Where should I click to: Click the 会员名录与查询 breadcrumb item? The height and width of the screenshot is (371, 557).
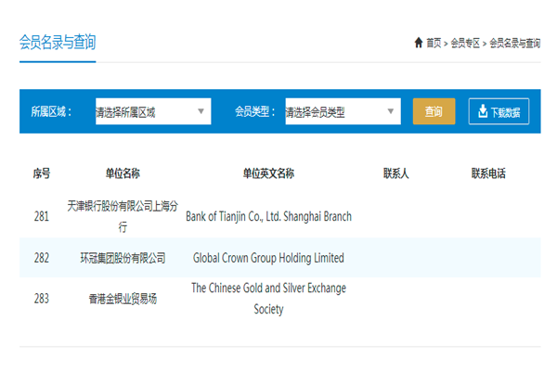click(515, 44)
